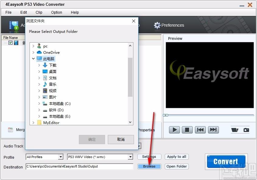This screenshot has height=180, width=257.
Task: Click the 本地磁盘 (E:) drive icon
Action: 45,117
